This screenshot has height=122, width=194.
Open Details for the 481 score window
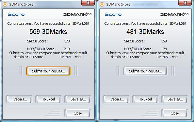[x=117, y=99]
